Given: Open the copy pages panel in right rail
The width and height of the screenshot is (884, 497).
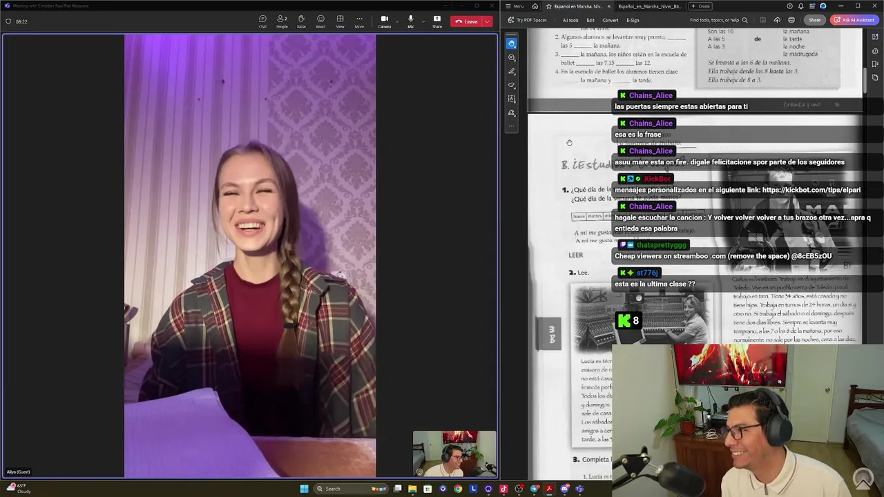Looking at the screenshot, I should (x=875, y=77).
